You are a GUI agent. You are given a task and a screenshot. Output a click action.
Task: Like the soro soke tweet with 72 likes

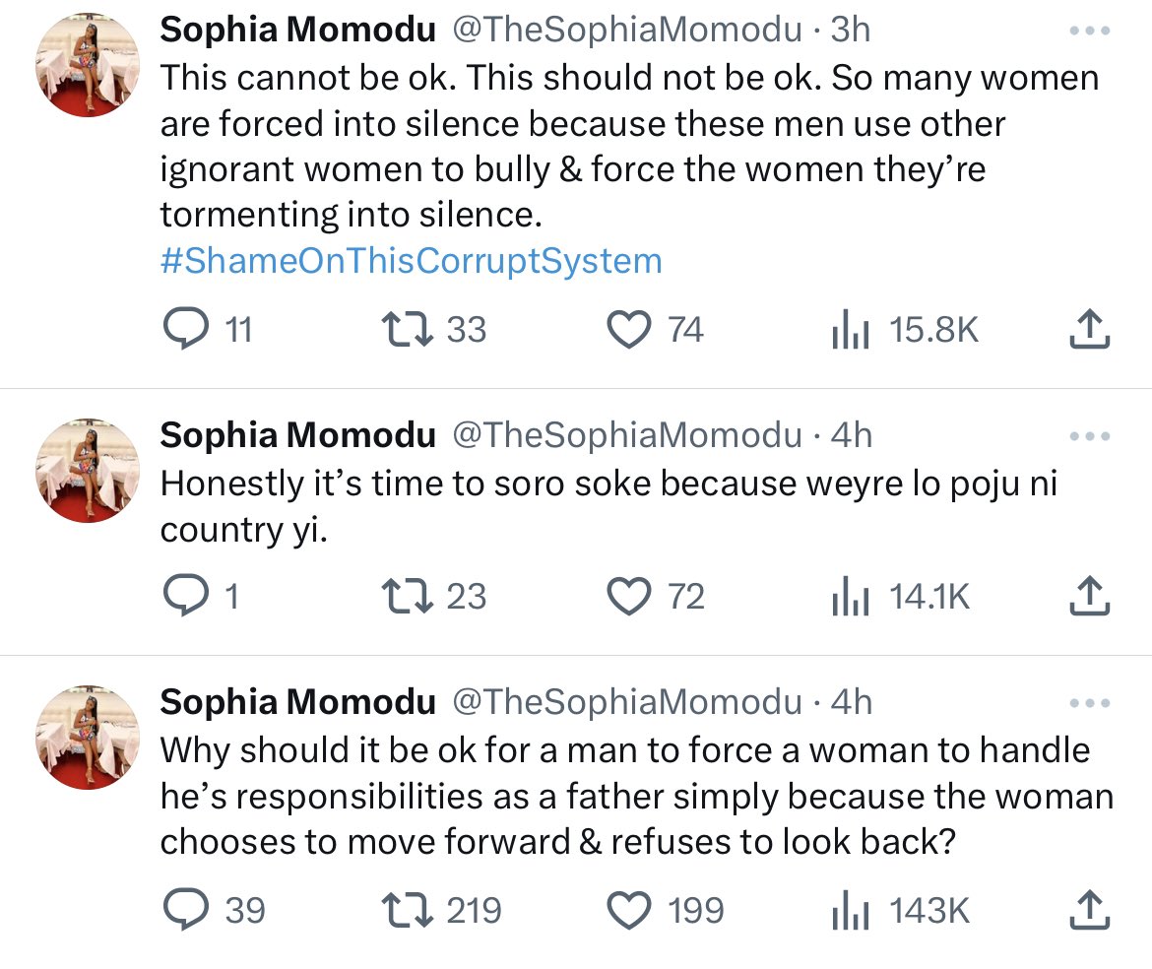[x=631, y=596]
